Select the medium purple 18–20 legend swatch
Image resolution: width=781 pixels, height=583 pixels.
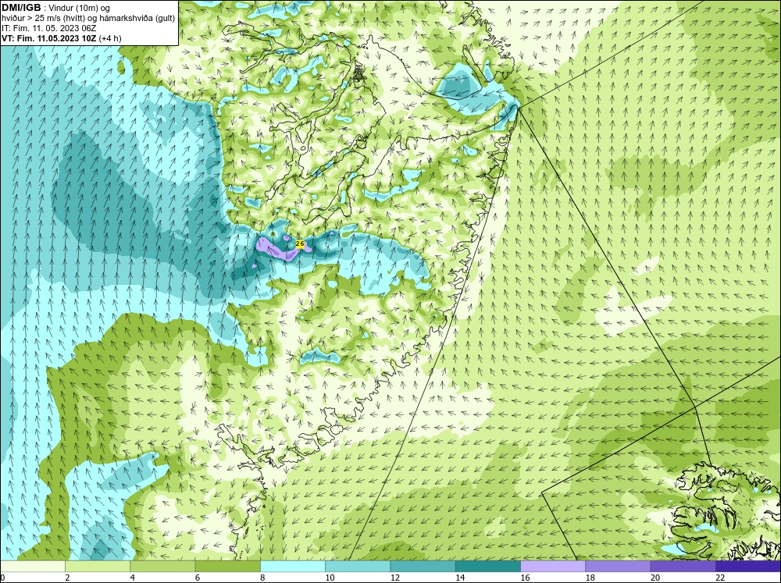coord(618,566)
